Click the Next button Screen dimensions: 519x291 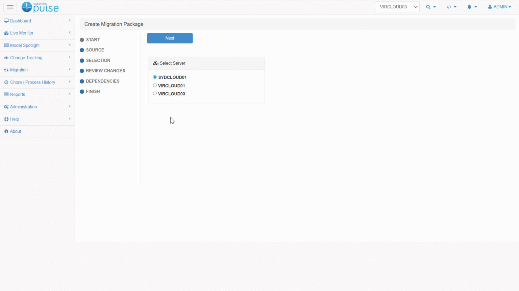pyautogui.click(x=170, y=38)
